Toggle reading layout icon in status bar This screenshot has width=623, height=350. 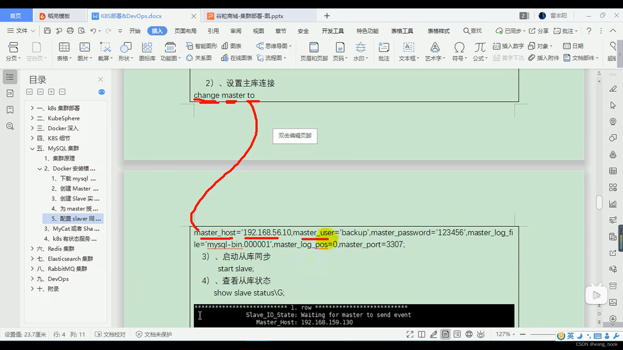pos(422,334)
